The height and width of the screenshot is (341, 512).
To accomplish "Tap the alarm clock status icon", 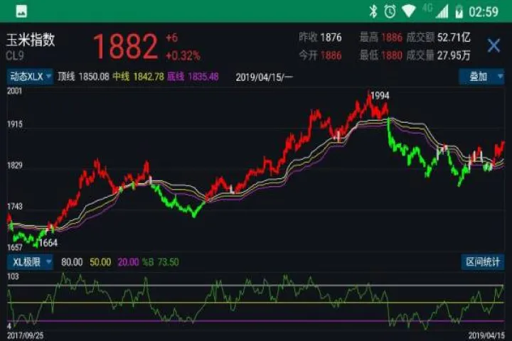I will click(x=390, y=11).
